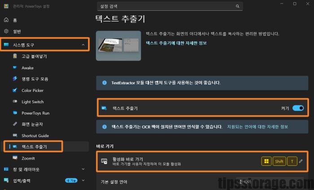The width and height of the screenshot is (314, 190).
Task: Click the PowerToys title bar app icon
Action: point(6,6)
